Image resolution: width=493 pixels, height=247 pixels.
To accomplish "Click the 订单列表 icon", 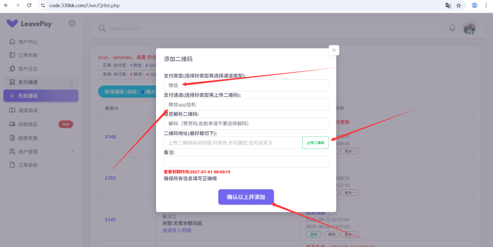I will [12, 55].
